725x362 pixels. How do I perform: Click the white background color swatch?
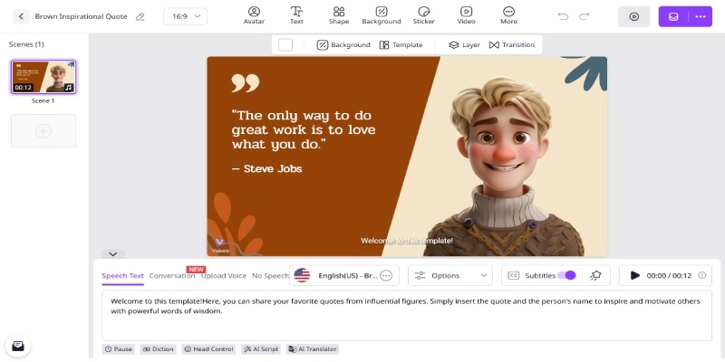click(285, 44)
